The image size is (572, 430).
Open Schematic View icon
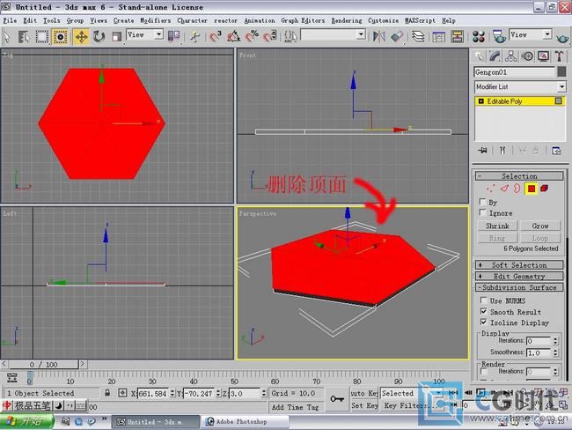coord(457,36)
